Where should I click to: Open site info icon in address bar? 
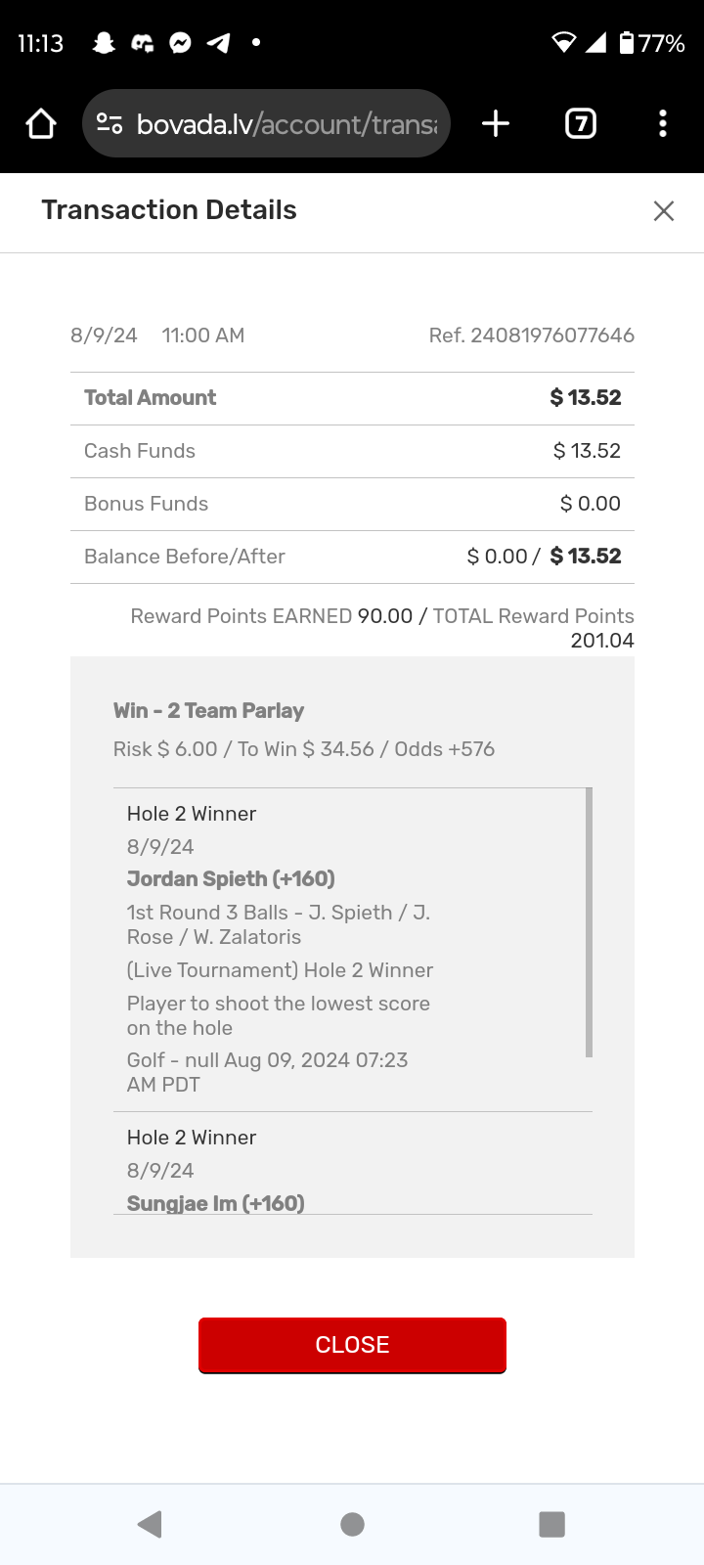pos(110,124)
